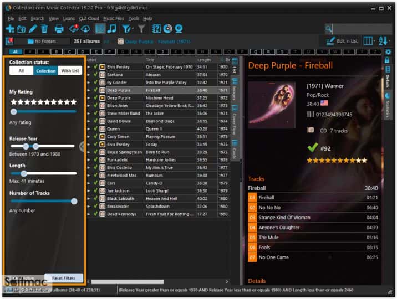Click the search magnifier icon

[x=329, y=29]
